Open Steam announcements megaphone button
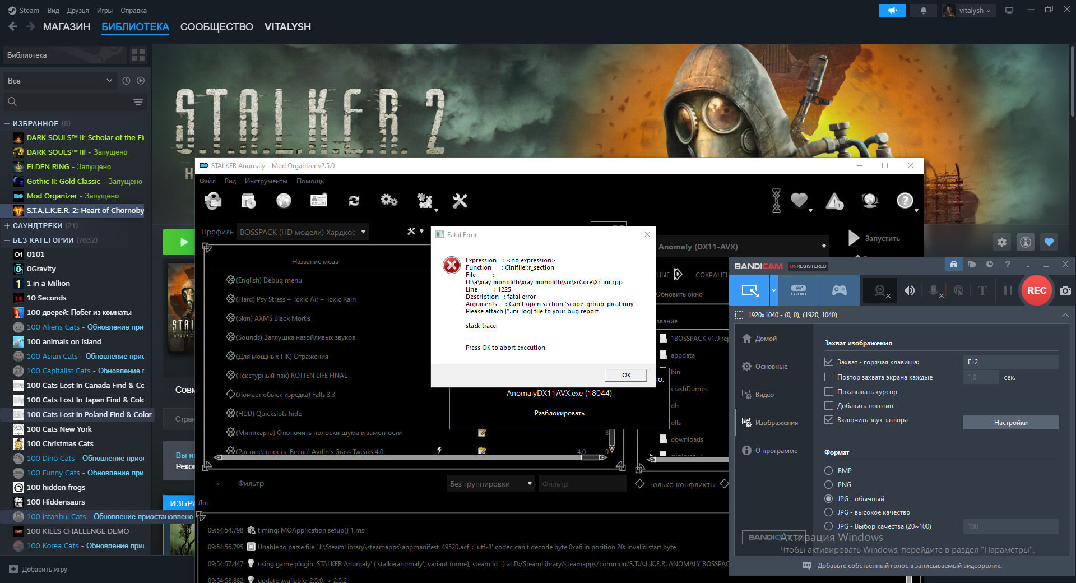1076x583 pixels. coord(892,11)
